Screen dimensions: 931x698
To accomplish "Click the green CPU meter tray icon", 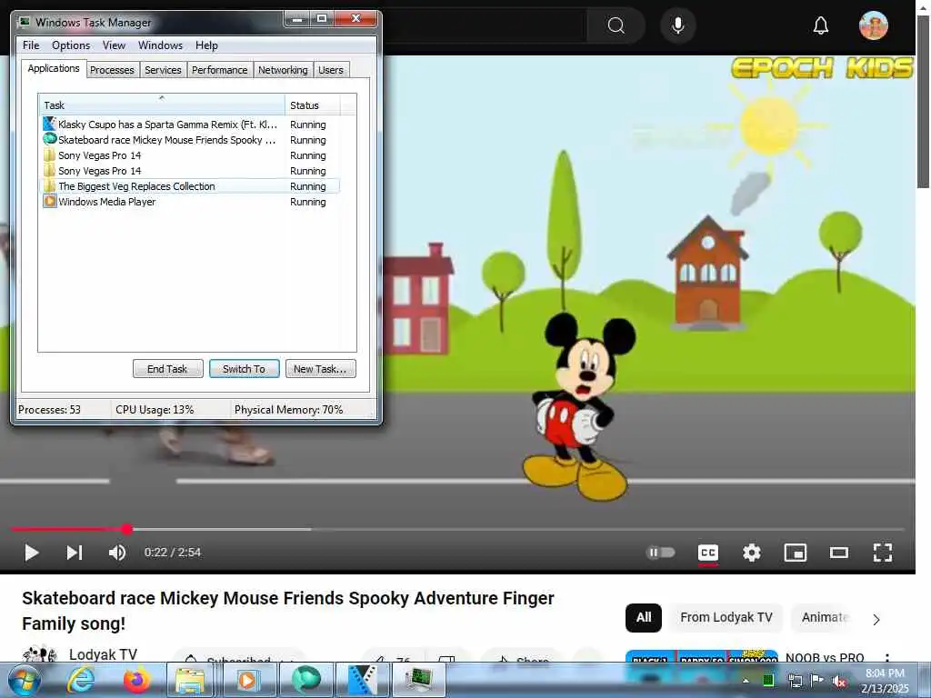I will (768, 681).
